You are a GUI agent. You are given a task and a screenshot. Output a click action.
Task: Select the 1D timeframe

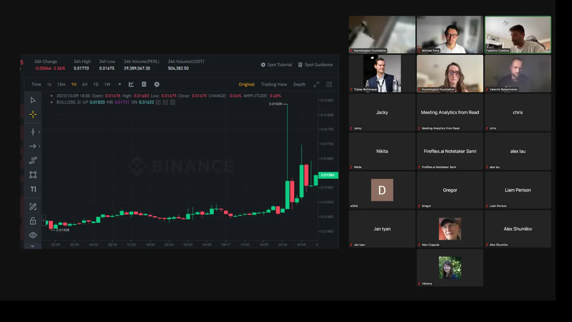(96, 84)
